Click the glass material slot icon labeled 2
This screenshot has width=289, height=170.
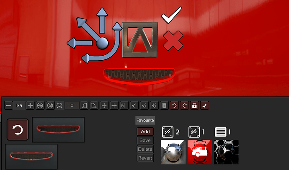(168, 132)
